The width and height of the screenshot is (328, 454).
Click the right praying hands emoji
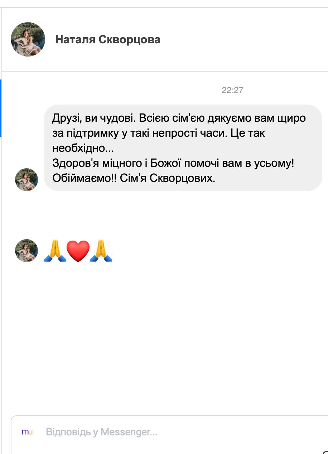101,251
